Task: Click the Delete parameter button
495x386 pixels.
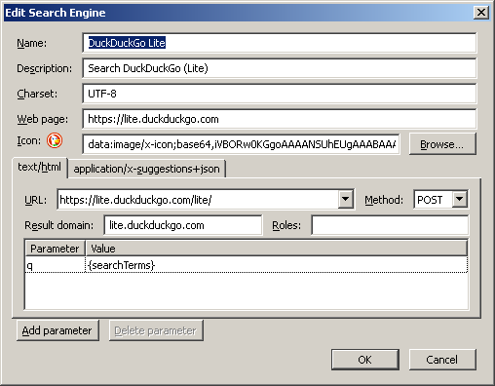Action: (x=156, y=330)
